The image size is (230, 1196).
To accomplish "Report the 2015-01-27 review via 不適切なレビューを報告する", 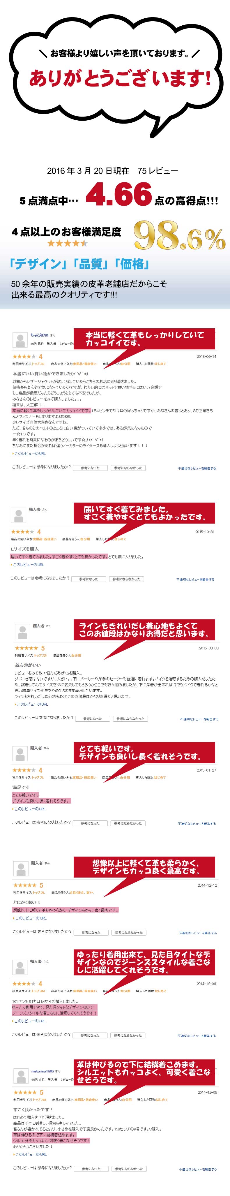I will pyautogui.click(x=197, y=824).
